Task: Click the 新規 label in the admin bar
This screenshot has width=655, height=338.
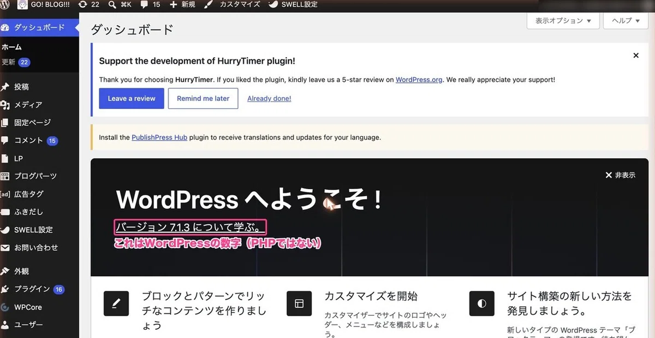Action: pyautogui.click(x=188, y=4)
